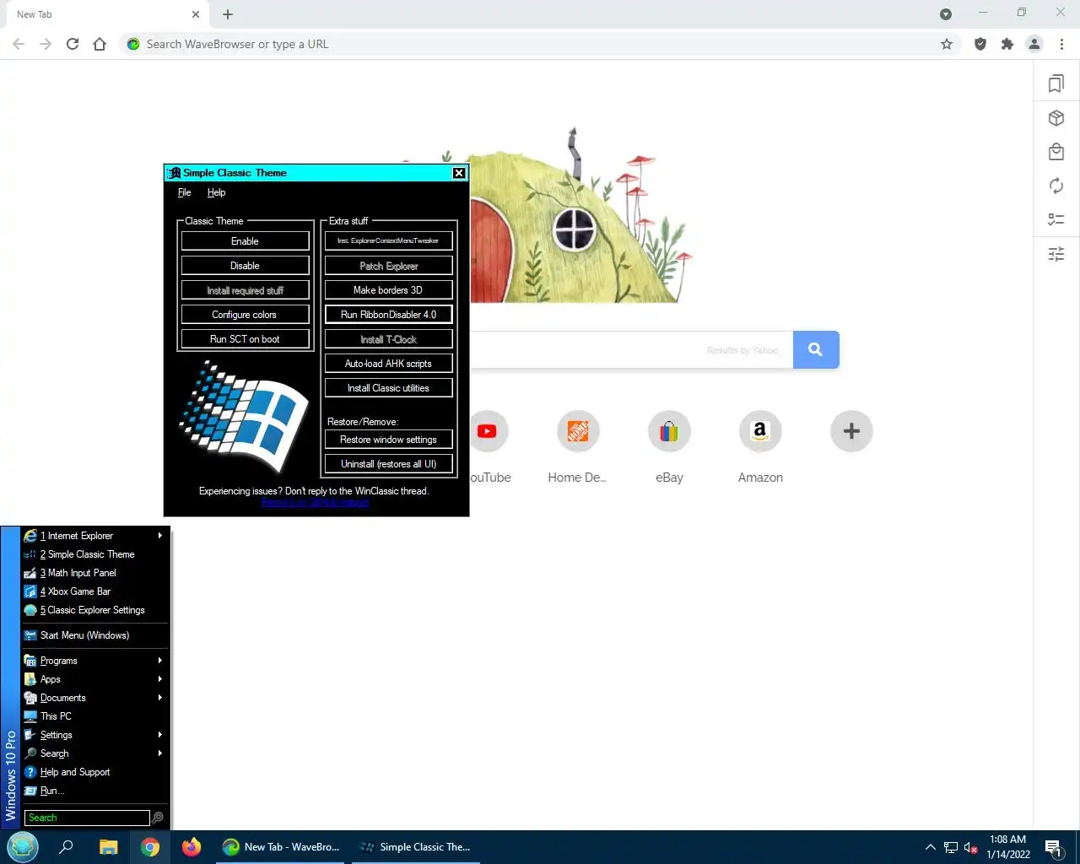
Task: Click Auto-load AHK scripts button
Action: [388, 364]
